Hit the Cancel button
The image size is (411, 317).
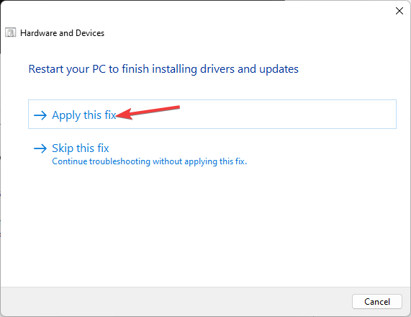[x=377, y=302]
